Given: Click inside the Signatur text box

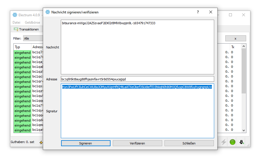Looking at the screenshot, I should pos(137,114).
